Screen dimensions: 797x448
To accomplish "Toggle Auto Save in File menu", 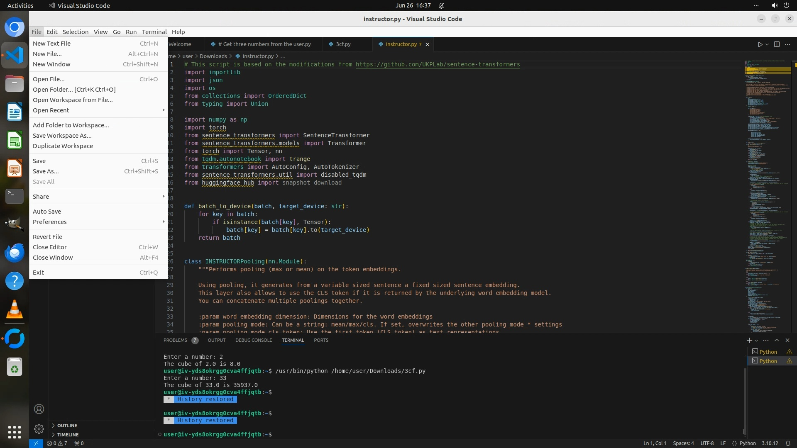I will point(47,212).
